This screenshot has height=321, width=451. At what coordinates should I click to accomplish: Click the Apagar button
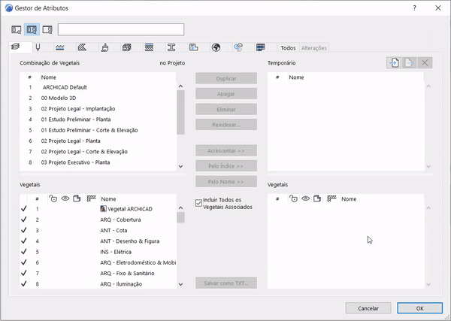[226, 94]
